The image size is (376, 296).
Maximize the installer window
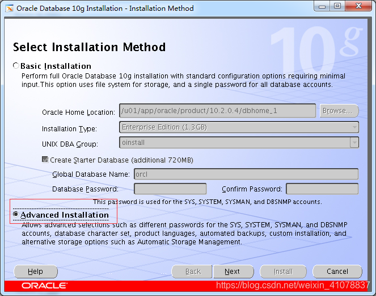click(x=337, y=6)
